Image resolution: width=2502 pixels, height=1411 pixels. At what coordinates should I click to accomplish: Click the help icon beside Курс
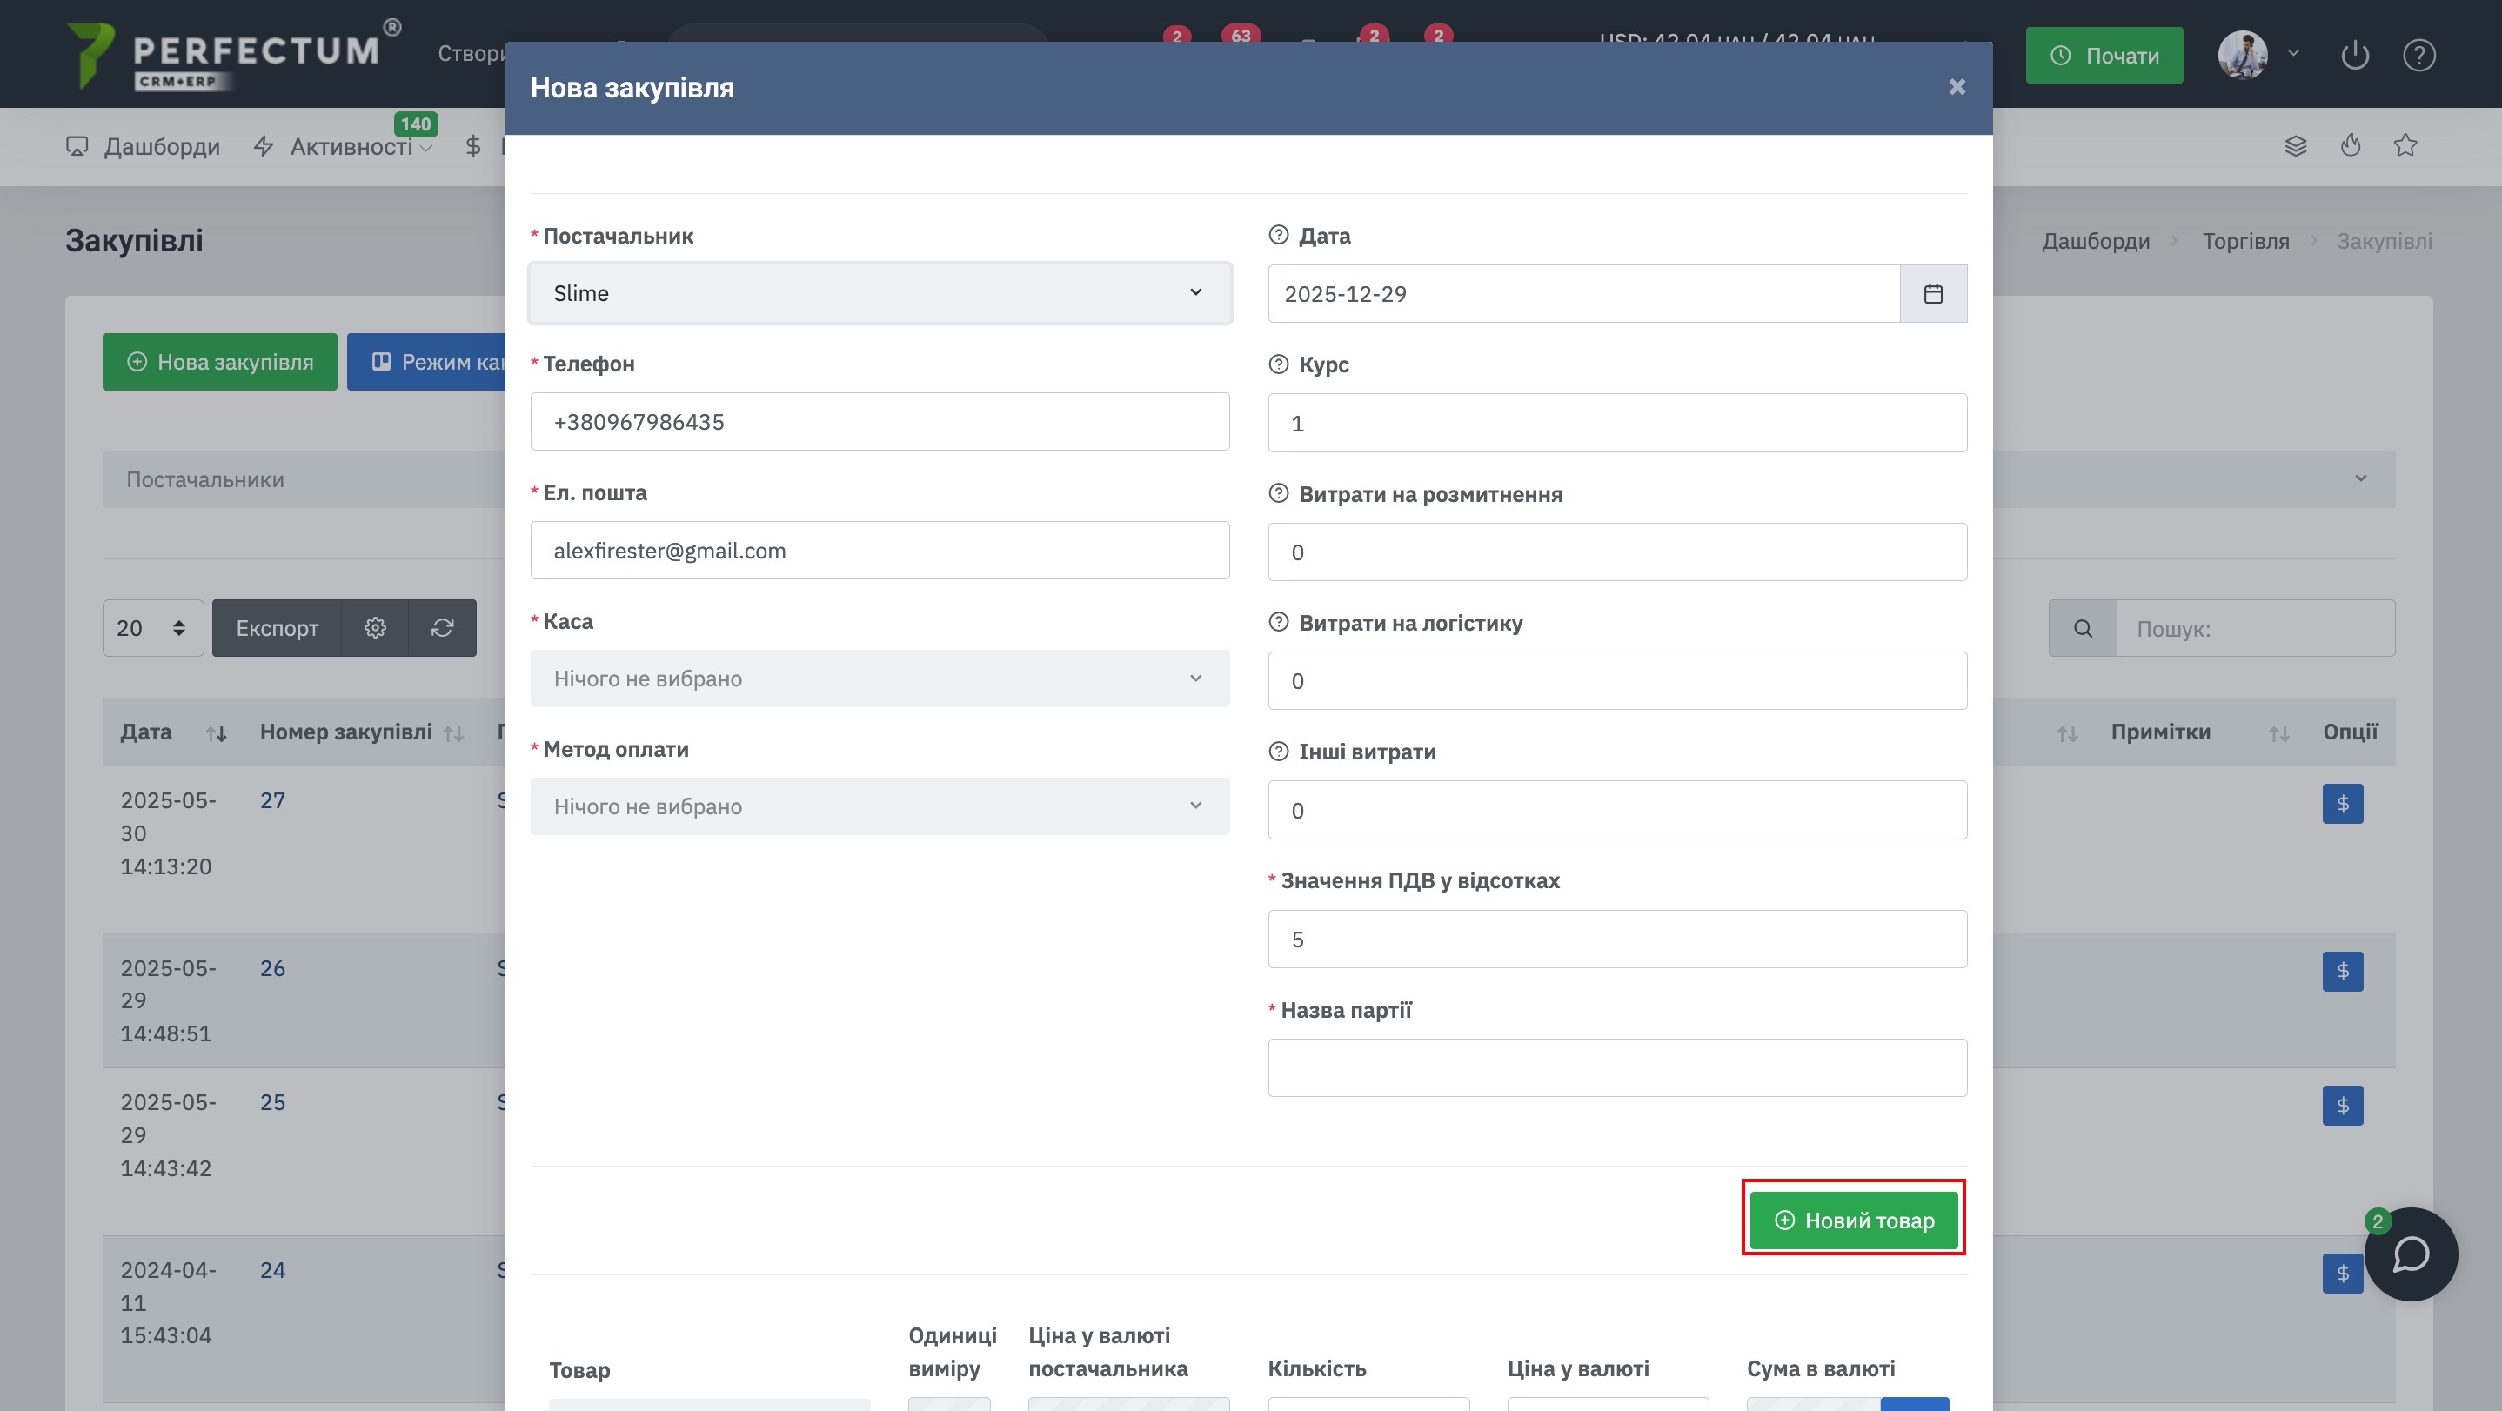click(1278, 364)
